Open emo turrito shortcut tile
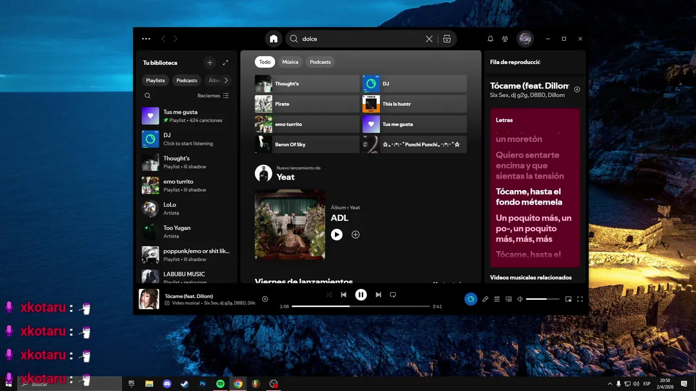Screen dimensions: 696x391 [307, 124]
